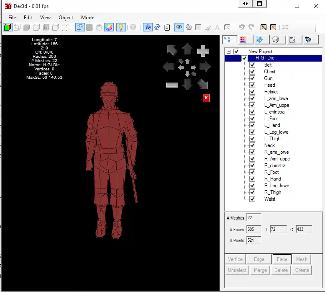325x292 pixels.
Task: Click the upper-left diagonal navigation arrow
Action: [x=172, y=50]
